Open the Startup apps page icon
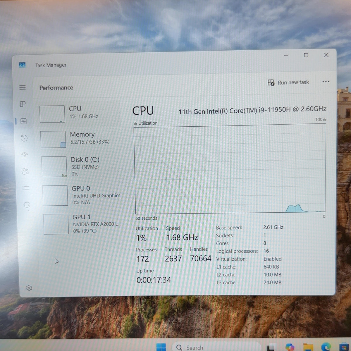351x351 pixels. tap(25, 154)
